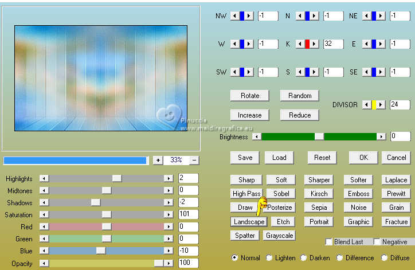The width and height of the screenshot is (415, 270).
Task: Click the OK button
Action: coord(363,158)
